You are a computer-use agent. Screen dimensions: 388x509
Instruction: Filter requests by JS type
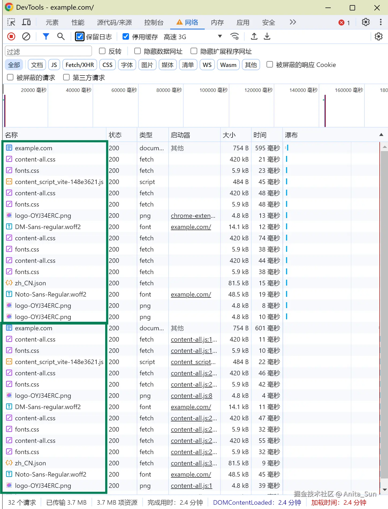[x=54, y=65]
